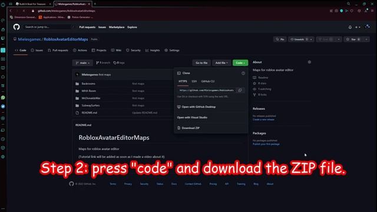Pin the repository with the Pin button
This screenshot has width=377, height=212.
point(280,39)
